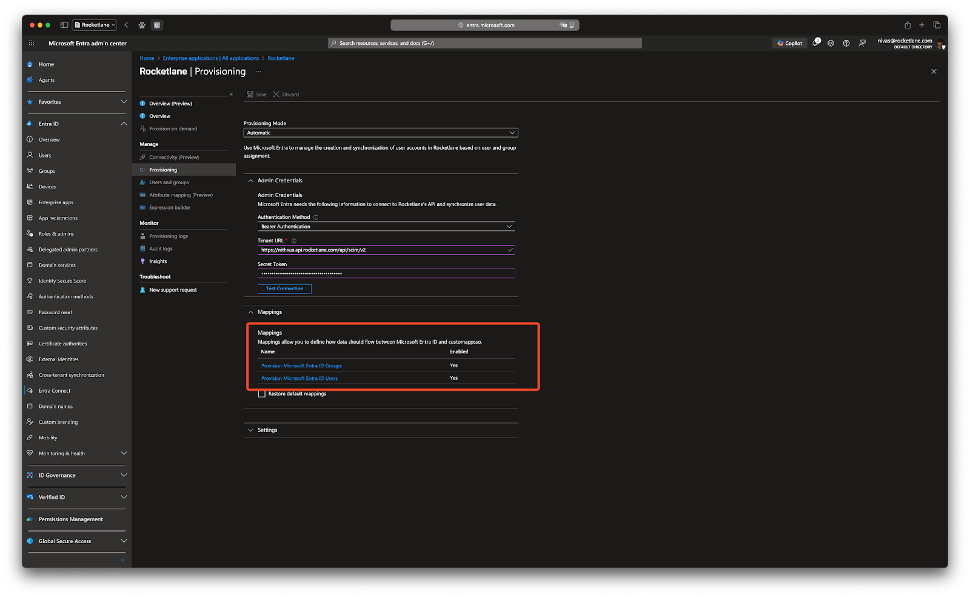Open the help question mark icon

coord(846,43)
